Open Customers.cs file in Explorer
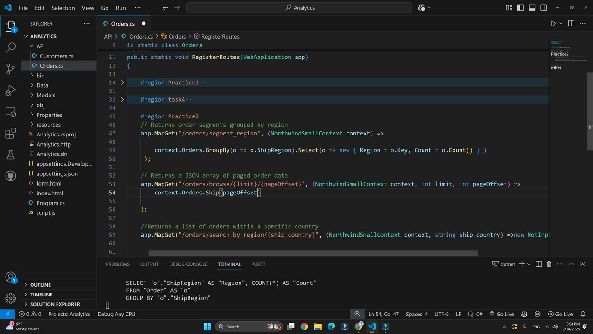Viewport: 593px width, 334px height. click(57, 56)
